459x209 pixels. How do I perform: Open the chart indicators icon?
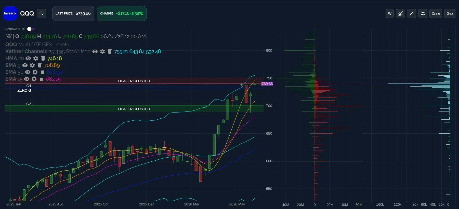point(400,13)
